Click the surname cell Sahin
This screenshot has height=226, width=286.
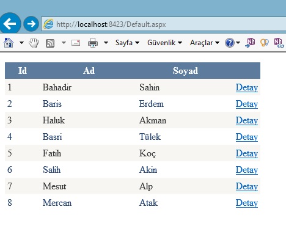pos(149,87)
